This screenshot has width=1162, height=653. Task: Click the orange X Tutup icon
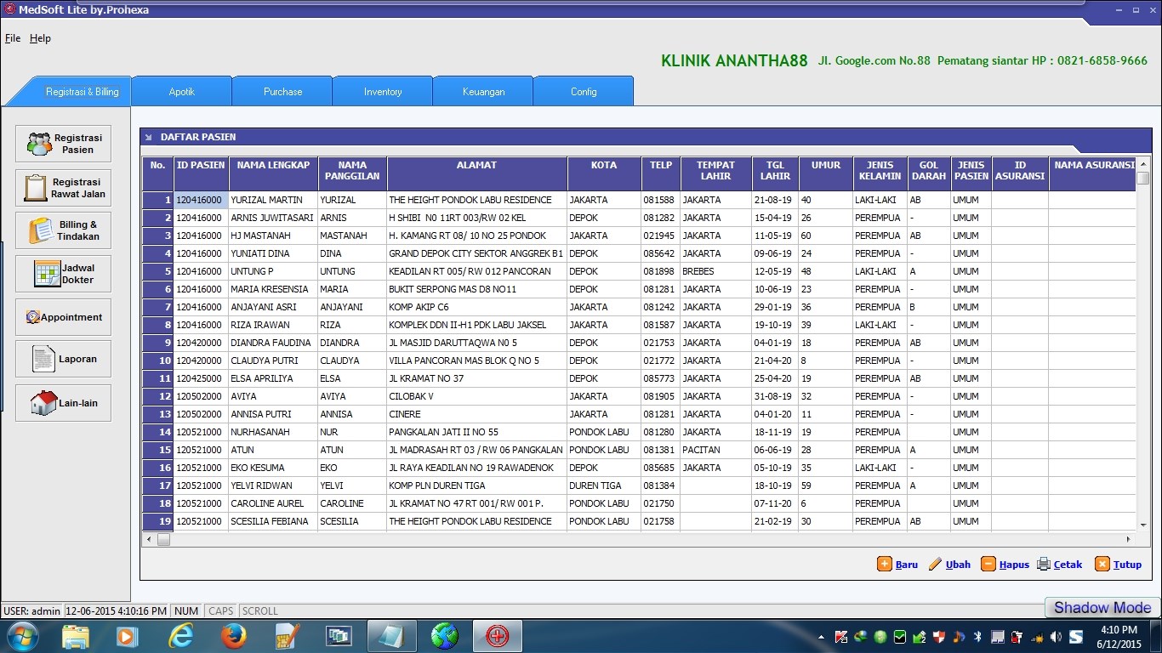coord(1102,564)
